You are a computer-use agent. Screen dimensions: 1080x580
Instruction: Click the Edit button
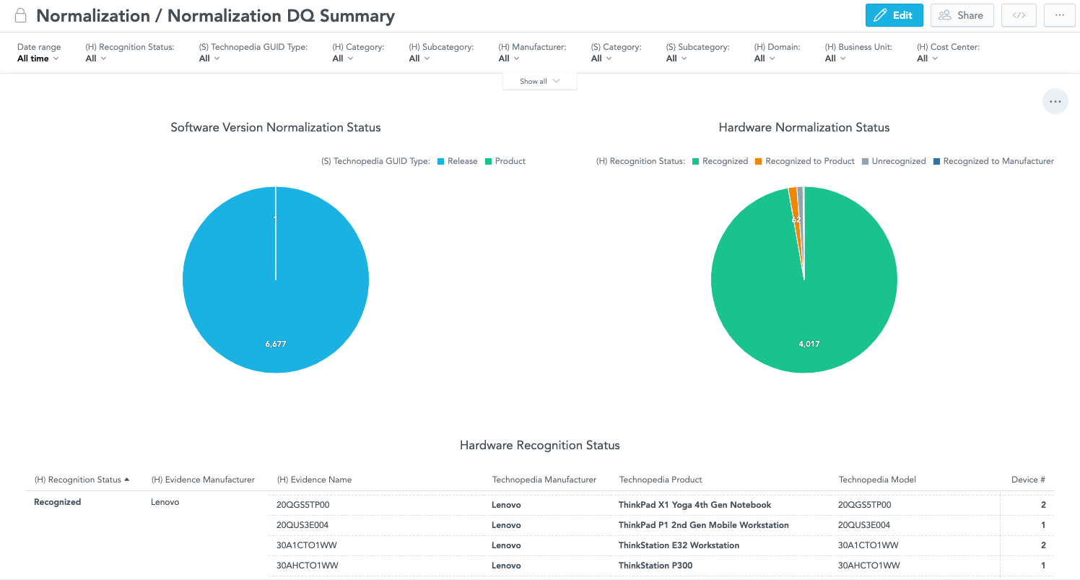pyautogui.click(x=894, y=15)
